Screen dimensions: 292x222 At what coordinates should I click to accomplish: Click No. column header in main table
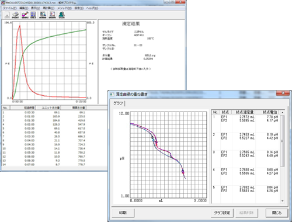[5, 107]
